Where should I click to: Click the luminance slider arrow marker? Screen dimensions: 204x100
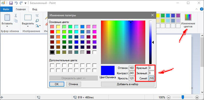(153, 42)
